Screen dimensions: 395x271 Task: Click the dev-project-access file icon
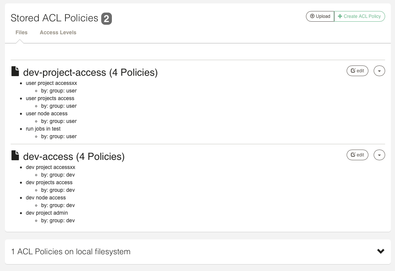pyautogui.click(x=15, y=71)
